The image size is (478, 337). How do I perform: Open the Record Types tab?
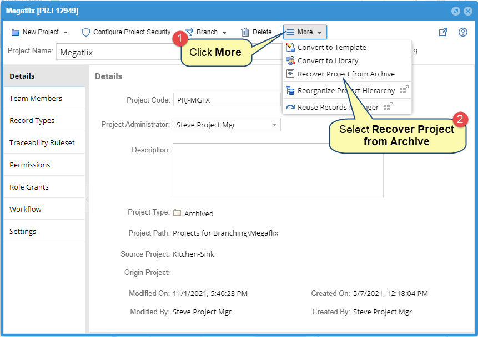click(44, 120)
